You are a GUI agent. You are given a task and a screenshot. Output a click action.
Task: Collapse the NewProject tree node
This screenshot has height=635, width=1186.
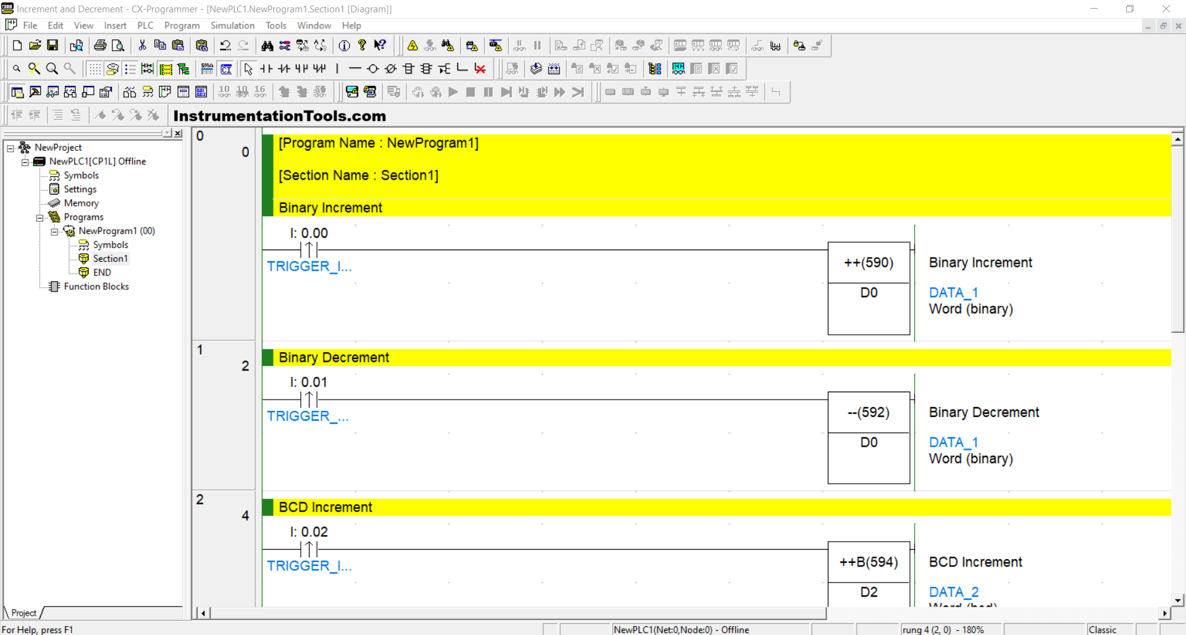pos(11,148)
